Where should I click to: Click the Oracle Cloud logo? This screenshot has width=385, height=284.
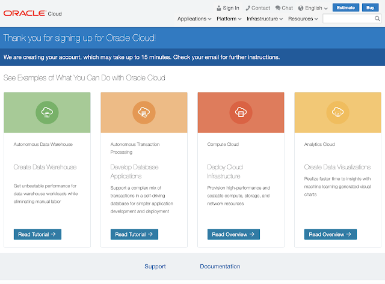coord(33,13)
